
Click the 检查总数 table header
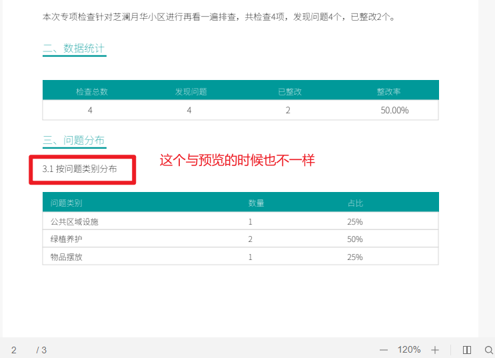coord(92,91)
